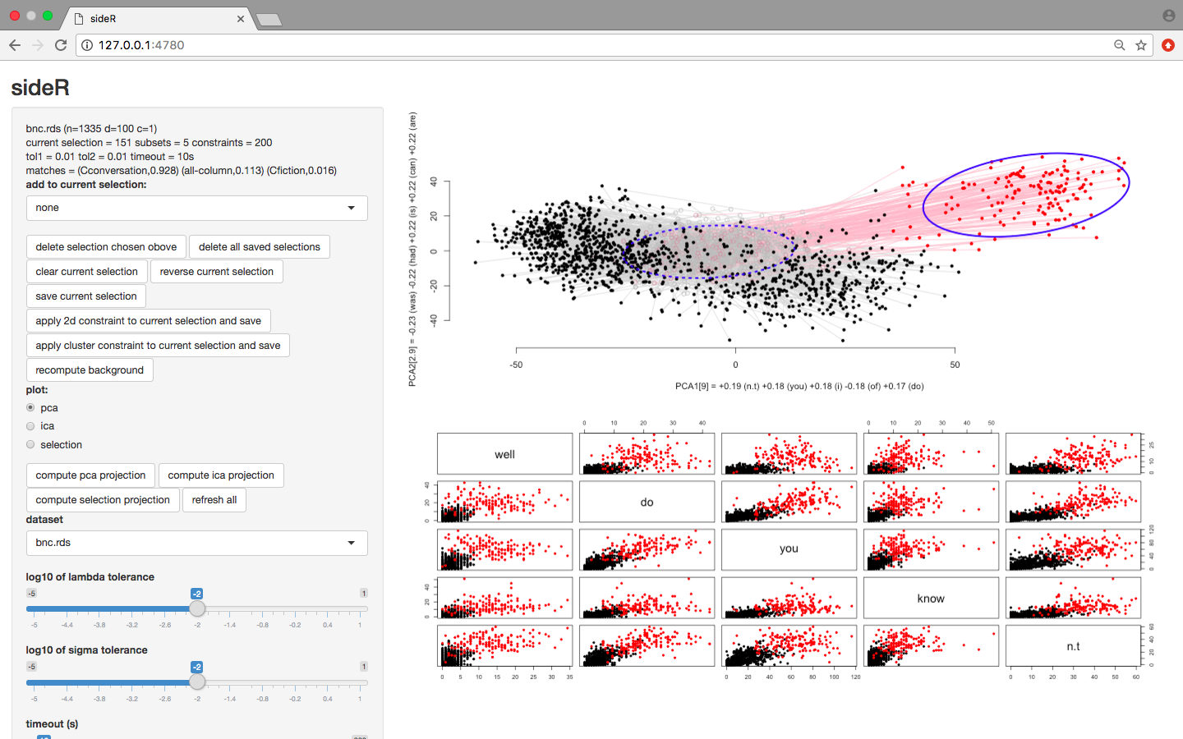
Task: Select the pca plot radio button
Action: tap(30, 407)
